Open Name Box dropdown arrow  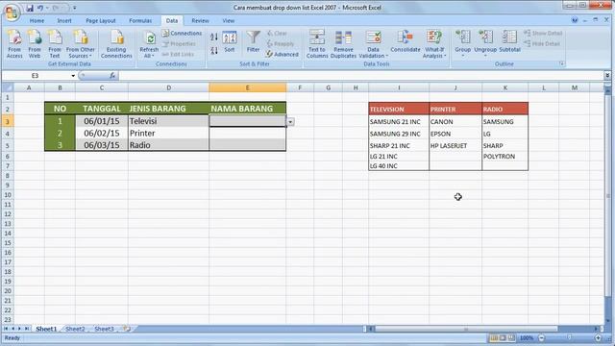73,76
